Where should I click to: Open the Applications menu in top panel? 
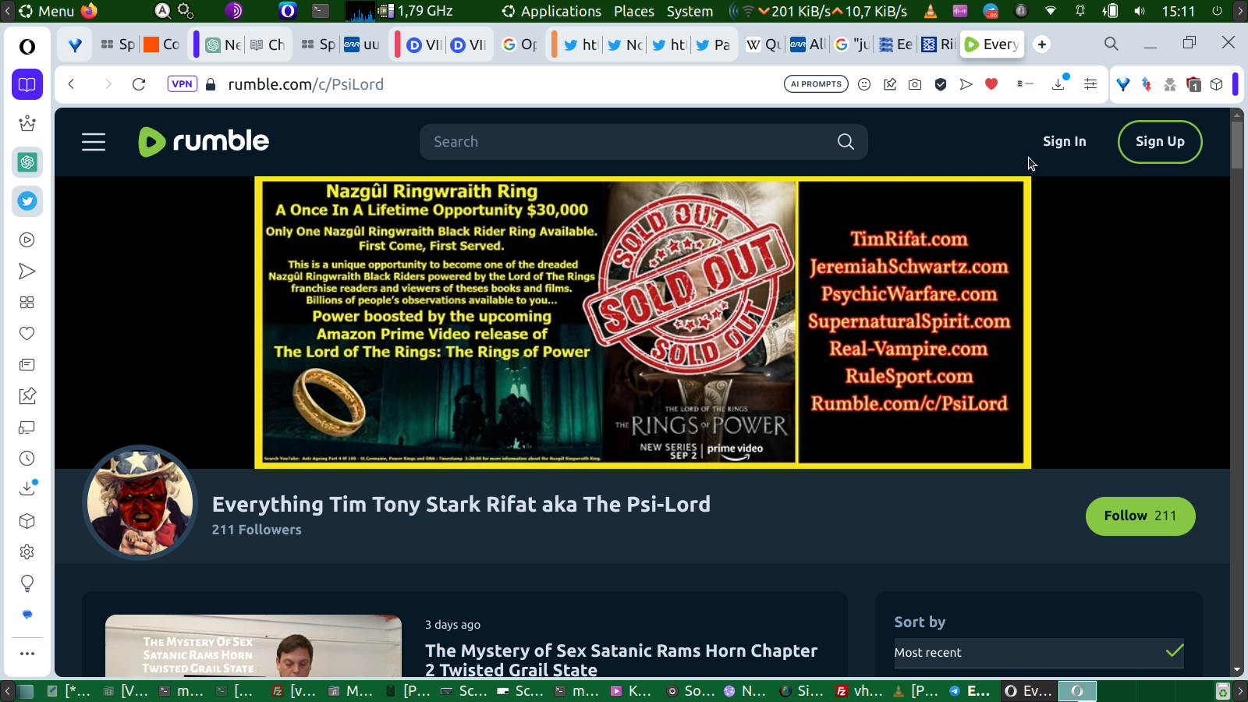pos(551,11)
